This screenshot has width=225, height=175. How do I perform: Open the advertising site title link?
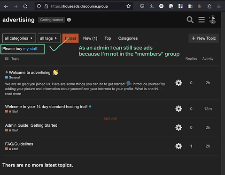tap(18, 20)
